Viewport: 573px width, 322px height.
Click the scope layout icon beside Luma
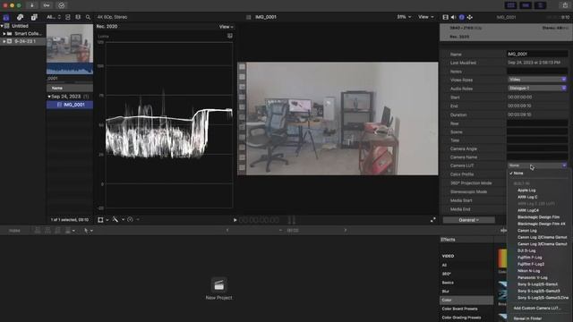(230, 36)
